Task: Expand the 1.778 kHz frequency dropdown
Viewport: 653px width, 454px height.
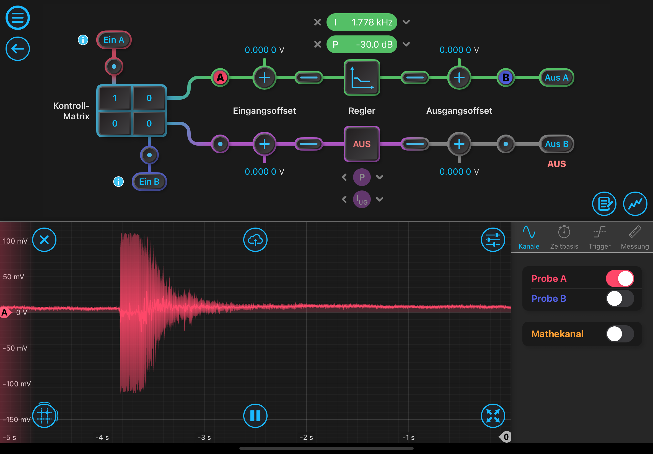Action: coord(406,22)
